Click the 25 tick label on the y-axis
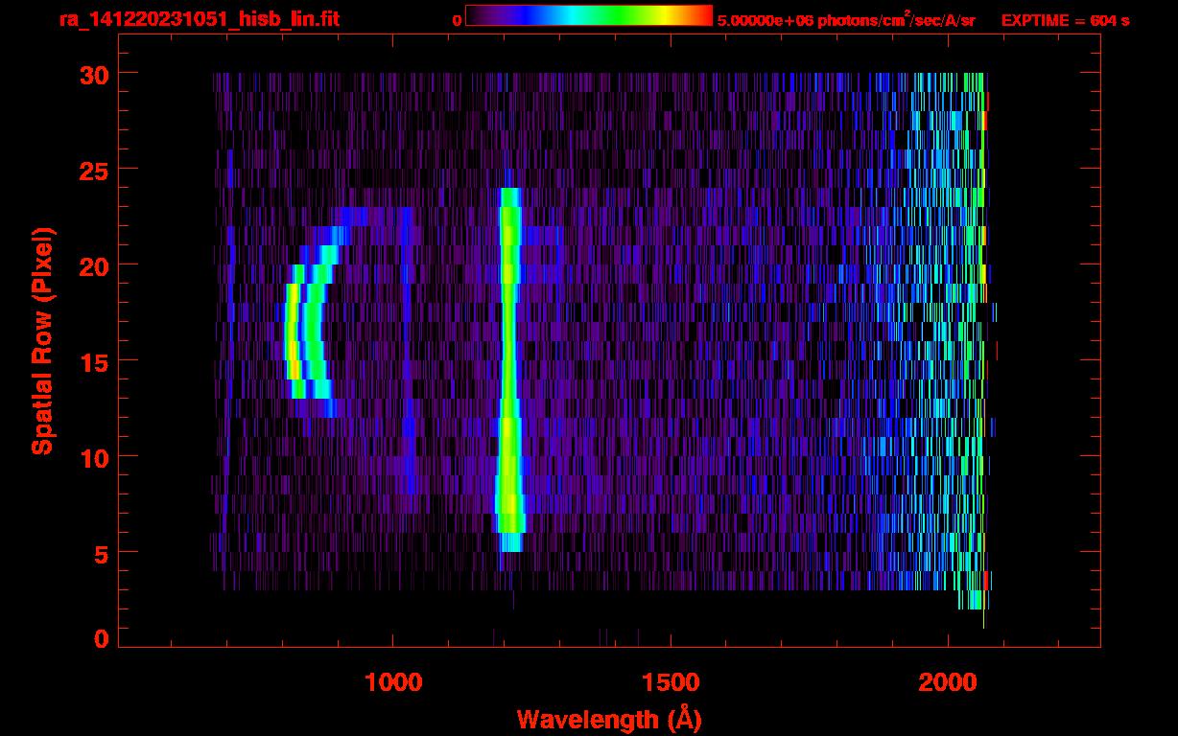Screen dimensions: 1178x736 pyautogui.click(x=93, y=170)
